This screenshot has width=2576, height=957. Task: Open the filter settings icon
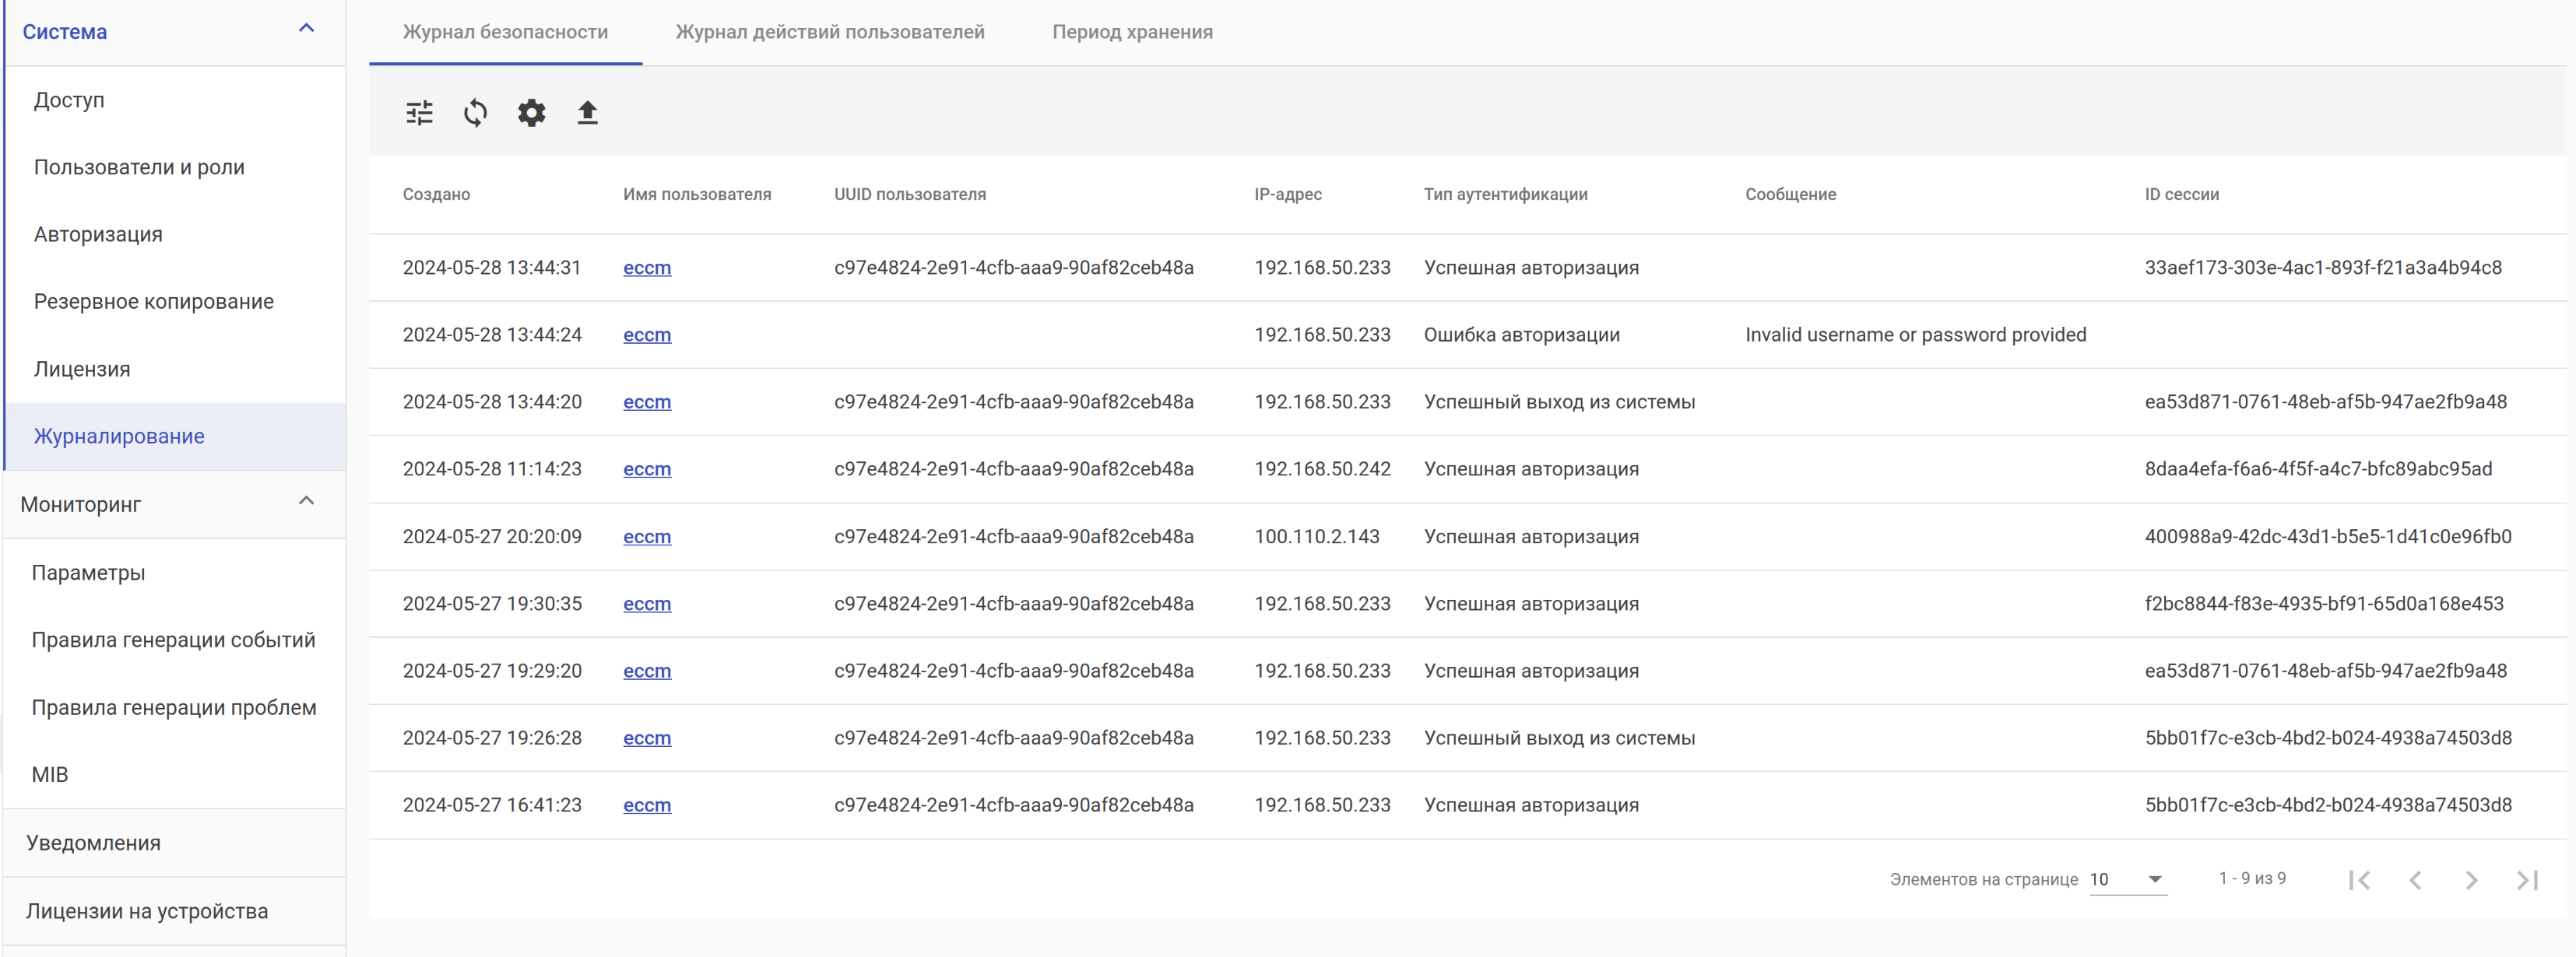pos(419,113)
